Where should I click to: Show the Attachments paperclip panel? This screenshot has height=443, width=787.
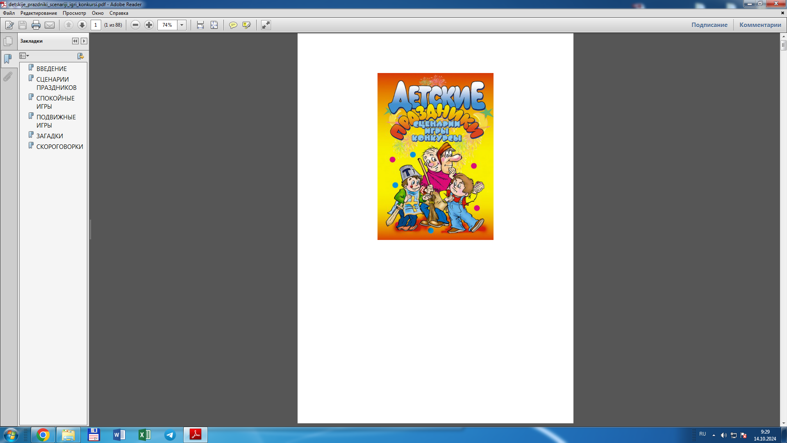(8, 77)
